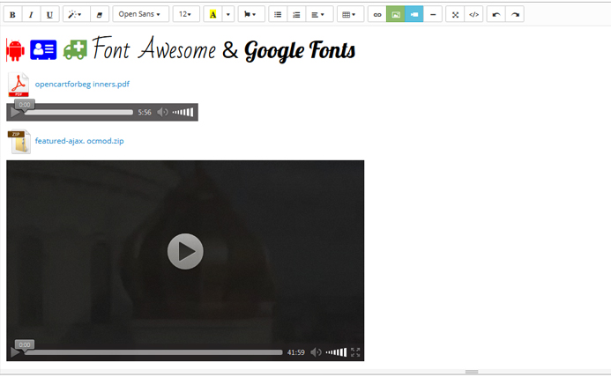611x377 pixels.
Task: Click the audio duration 5:56
Action: tap(145, 113)
